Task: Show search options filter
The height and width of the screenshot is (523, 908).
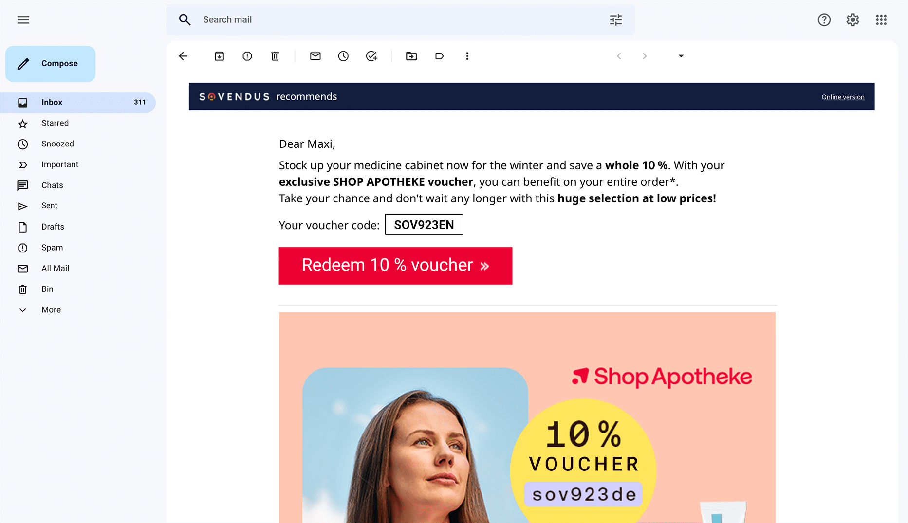Action: 616,20
